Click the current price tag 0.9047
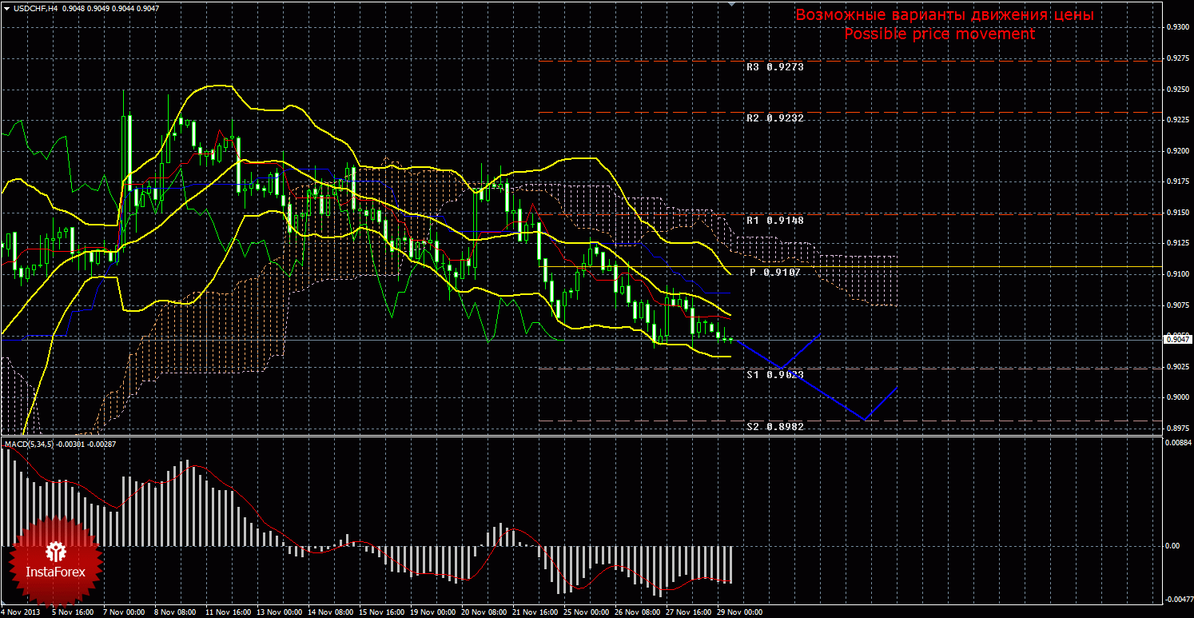This screenshot has width=1194, height=618. click(x=1177, y=340)
